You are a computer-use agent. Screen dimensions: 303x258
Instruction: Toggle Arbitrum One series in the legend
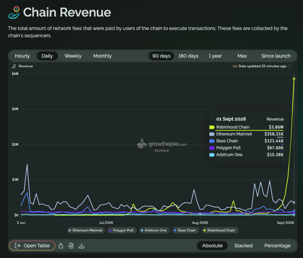click(x=154, y=230)
